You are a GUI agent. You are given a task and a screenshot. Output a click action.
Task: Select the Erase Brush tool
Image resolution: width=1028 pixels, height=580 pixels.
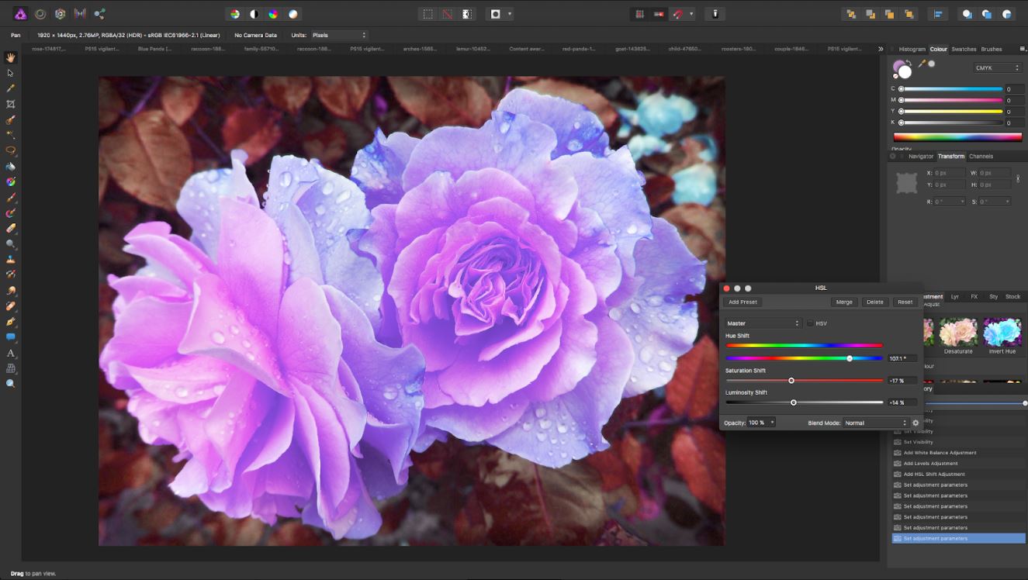pyautogui.click(x=11, y=228)
